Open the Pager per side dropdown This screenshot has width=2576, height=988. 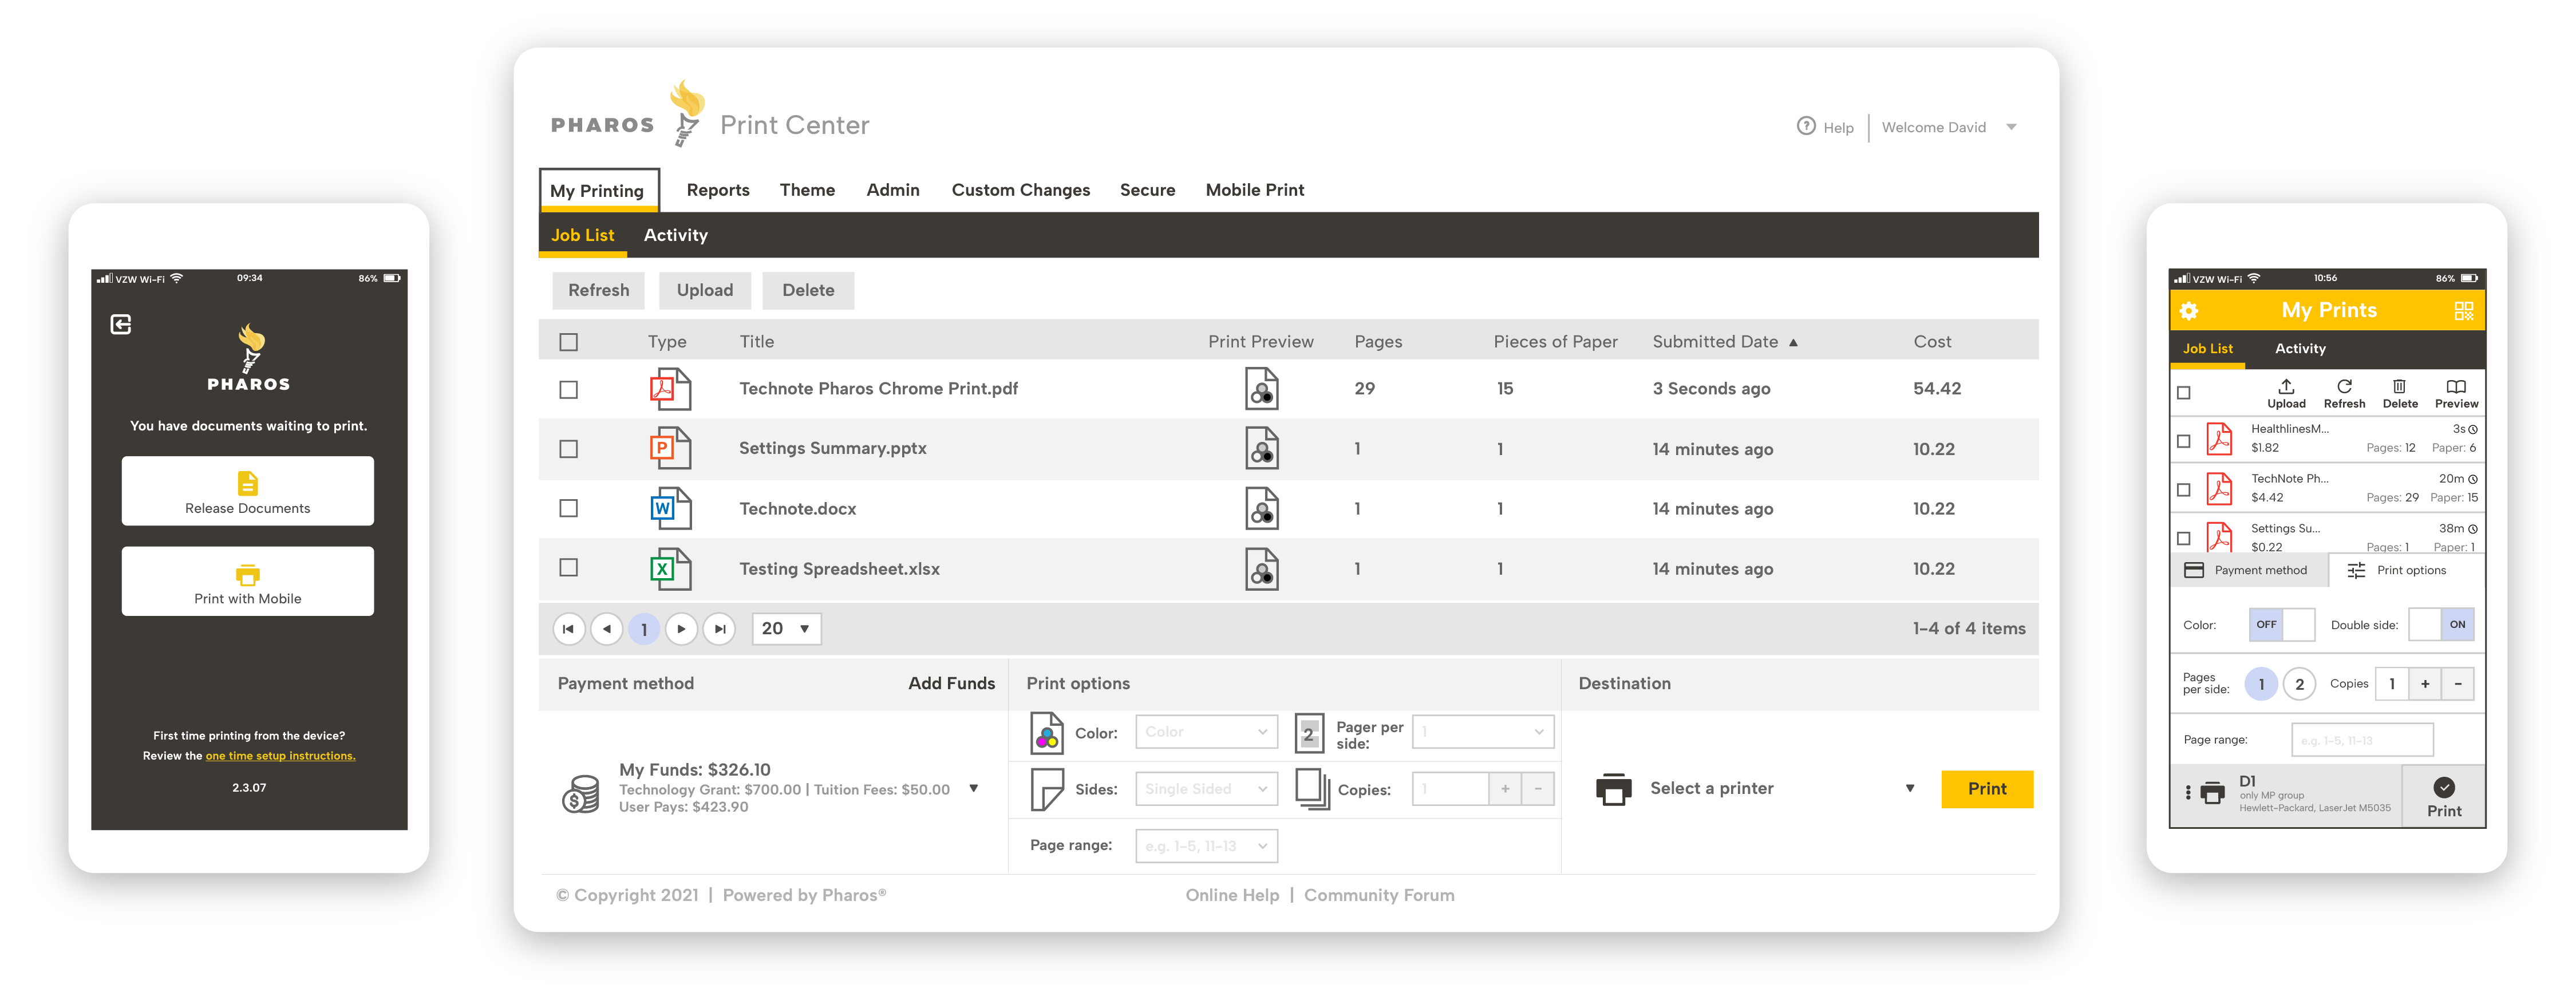[1482, 732]
